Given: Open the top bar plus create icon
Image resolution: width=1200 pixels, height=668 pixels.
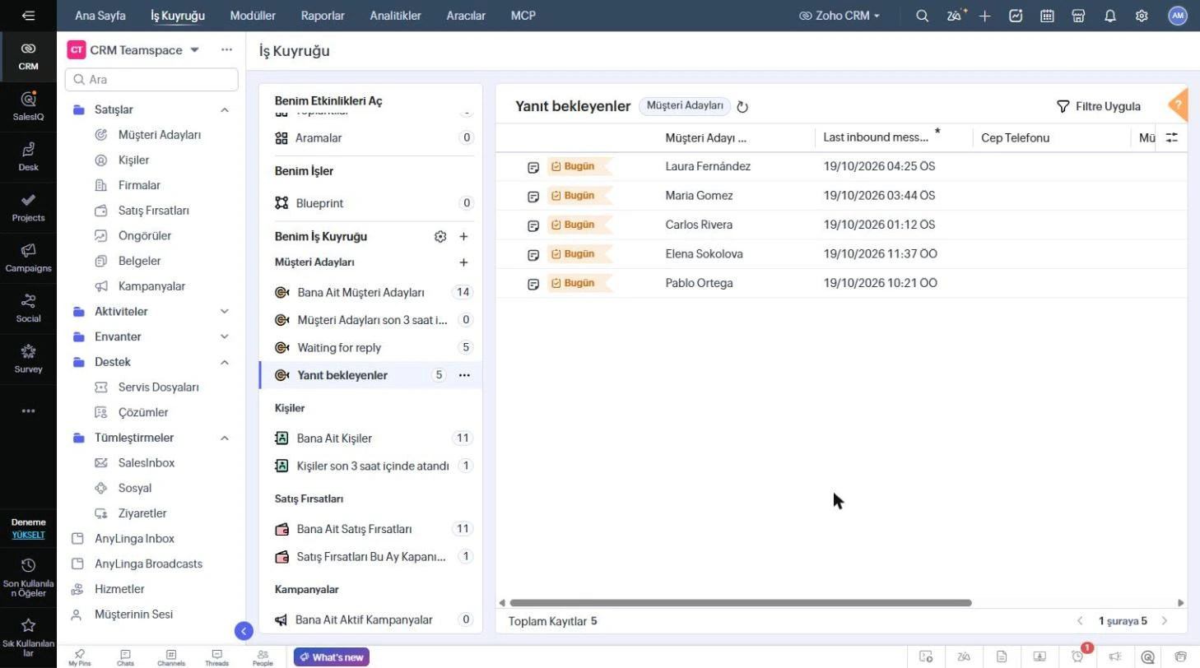Looking at the screenshot, I should (x=985, y=16).
